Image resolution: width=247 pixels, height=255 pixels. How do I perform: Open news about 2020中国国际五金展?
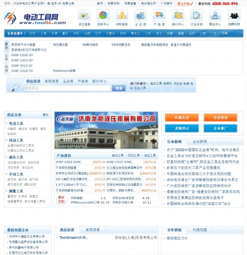(203, 150)
